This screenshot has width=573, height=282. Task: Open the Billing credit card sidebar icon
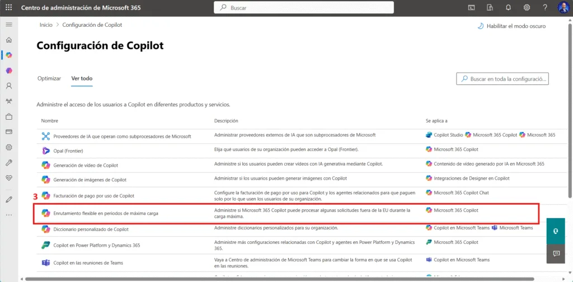point(9,132)
